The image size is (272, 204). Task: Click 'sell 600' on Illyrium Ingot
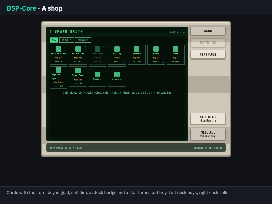pyautogui.click(x=58, y=86)
